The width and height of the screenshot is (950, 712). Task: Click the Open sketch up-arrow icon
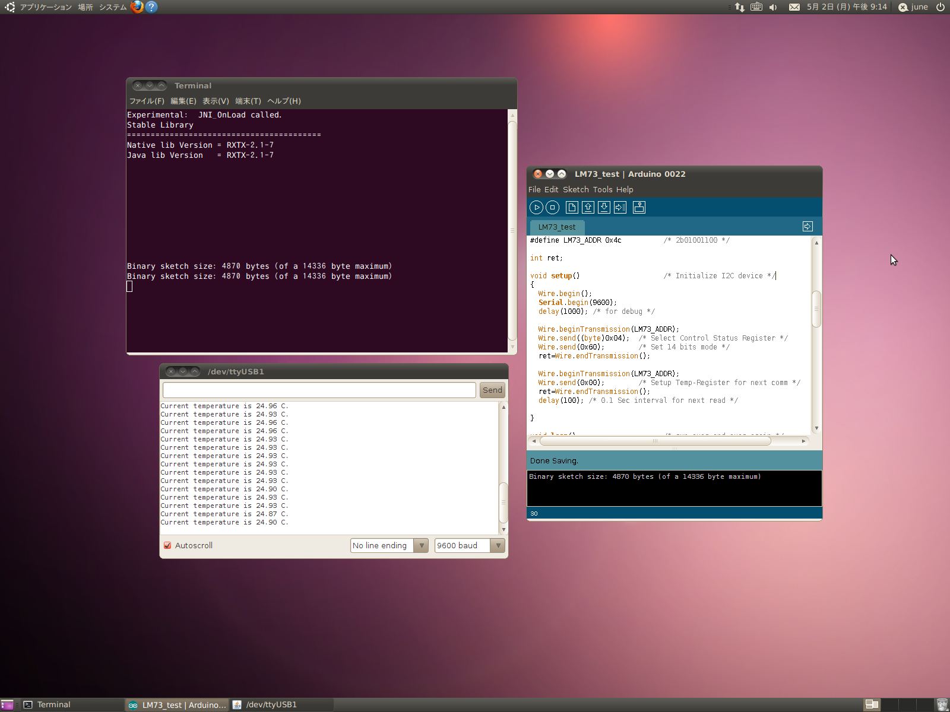pyautogui.click(x=588, y=207)
